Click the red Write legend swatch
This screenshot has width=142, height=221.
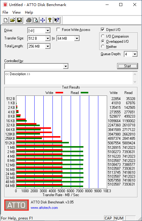click(59, 93)
